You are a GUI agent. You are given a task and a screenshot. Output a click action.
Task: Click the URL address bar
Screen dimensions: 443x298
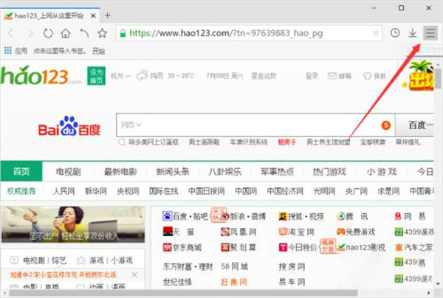pyautogui.click(x=249, y=33)
